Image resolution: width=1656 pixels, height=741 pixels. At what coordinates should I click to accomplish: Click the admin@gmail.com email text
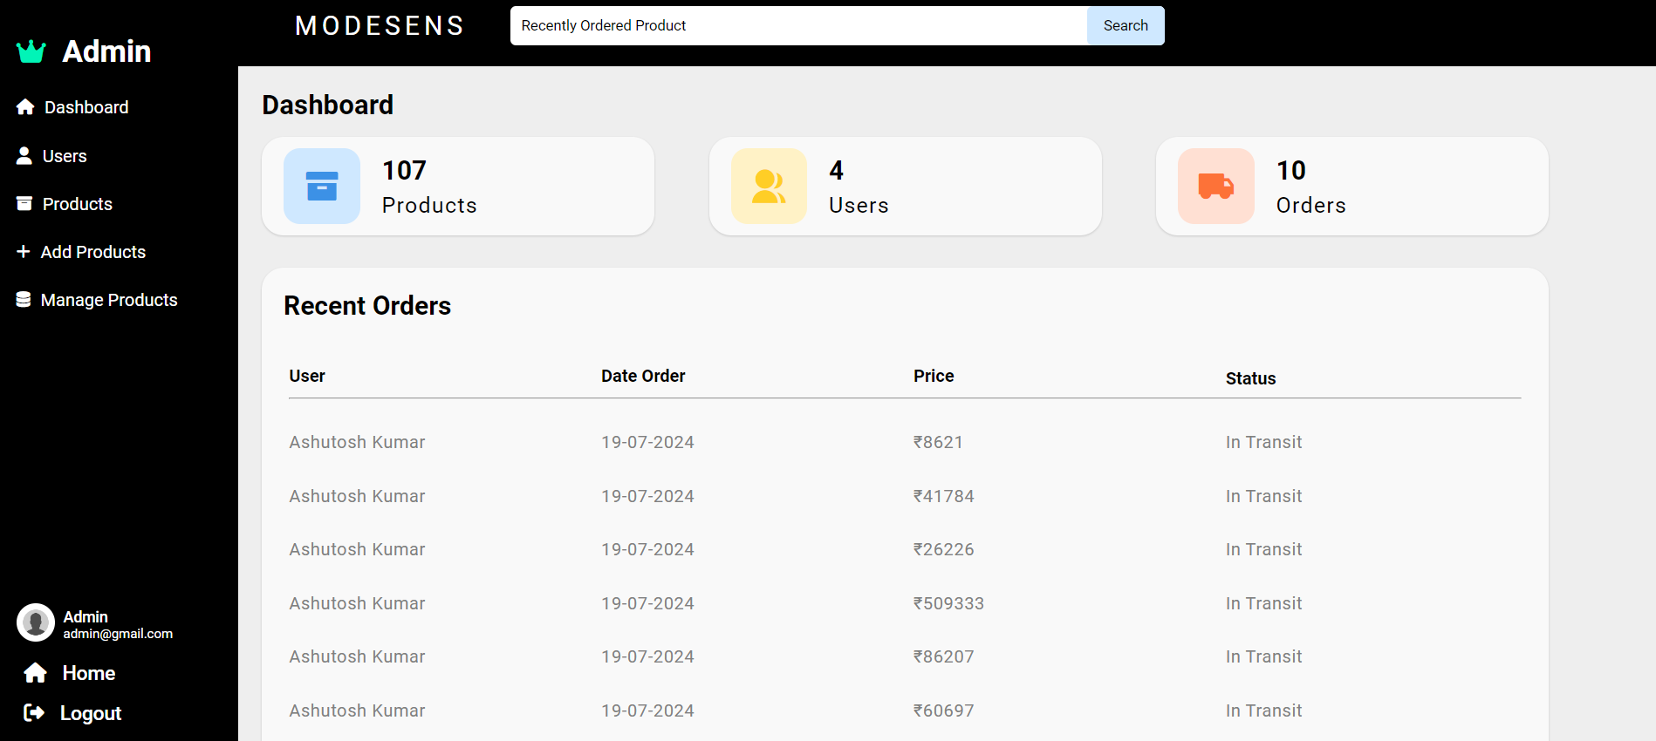coord(118,634)
